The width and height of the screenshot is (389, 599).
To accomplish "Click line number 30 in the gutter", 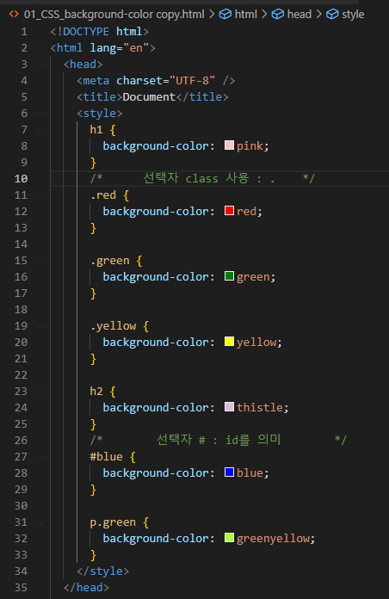I will (x=21, y=505).
